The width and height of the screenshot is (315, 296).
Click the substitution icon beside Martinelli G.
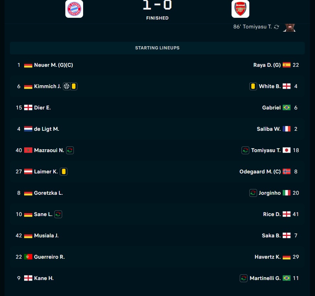[x=244, y=278]
